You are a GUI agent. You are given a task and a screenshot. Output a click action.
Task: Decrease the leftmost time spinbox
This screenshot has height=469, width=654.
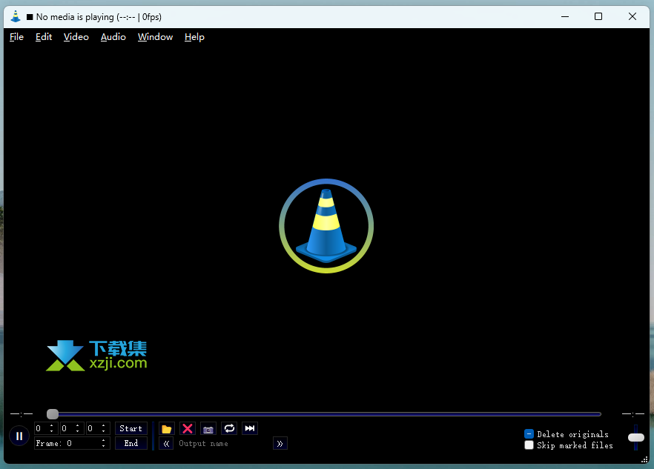(52, 431)
